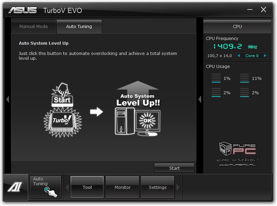Screen dimensions: 277x206
Task: Click the ASUS logo in title bar
Action: [x=23, y=10]
